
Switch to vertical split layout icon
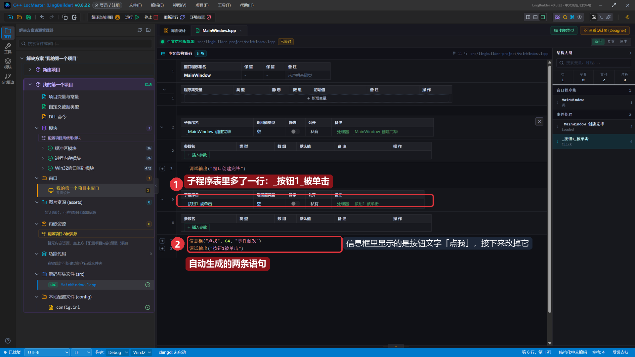(528, 17)
